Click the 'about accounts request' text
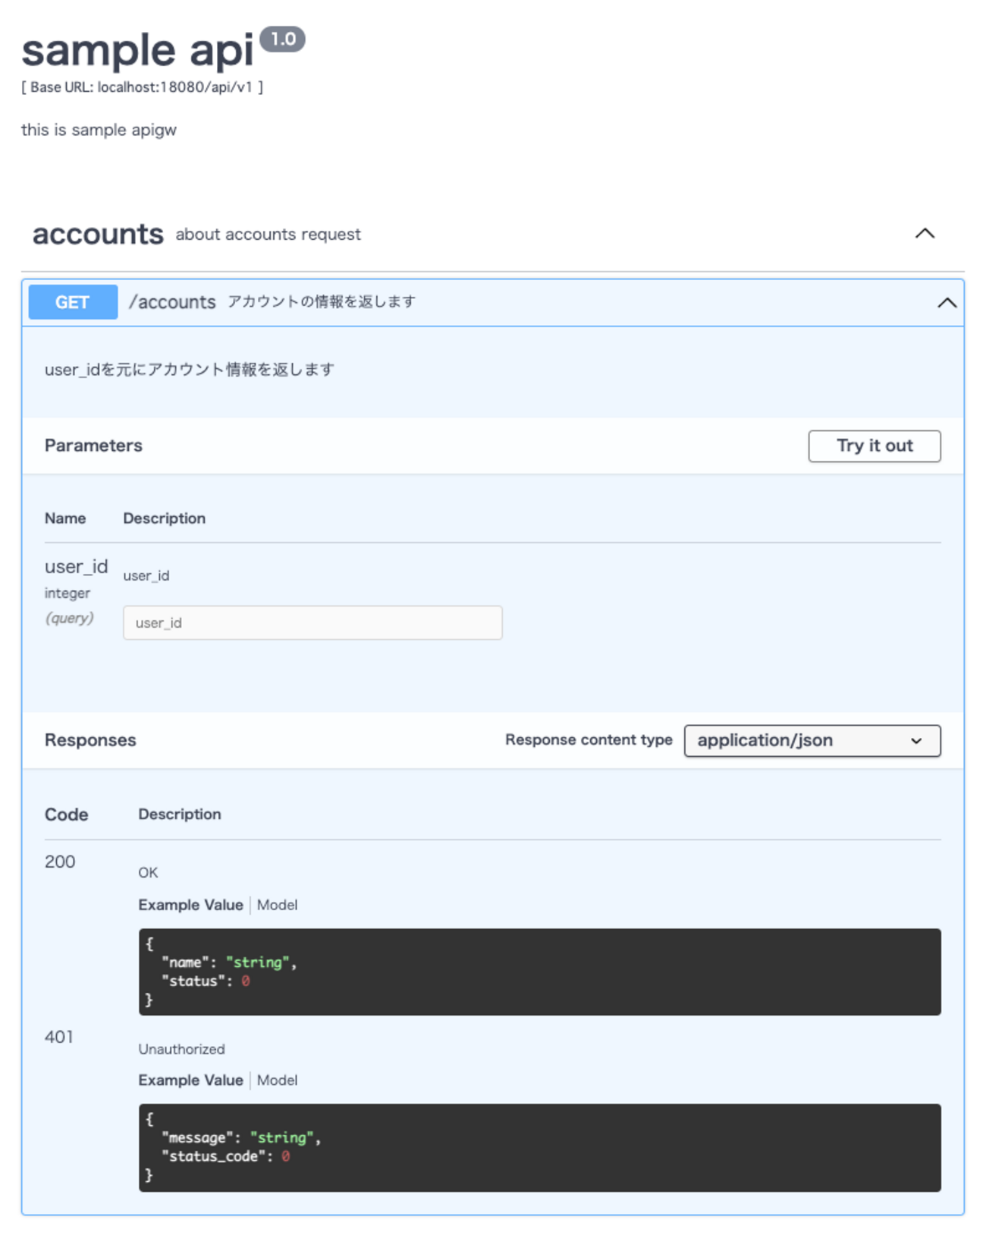 pos(268,235)
